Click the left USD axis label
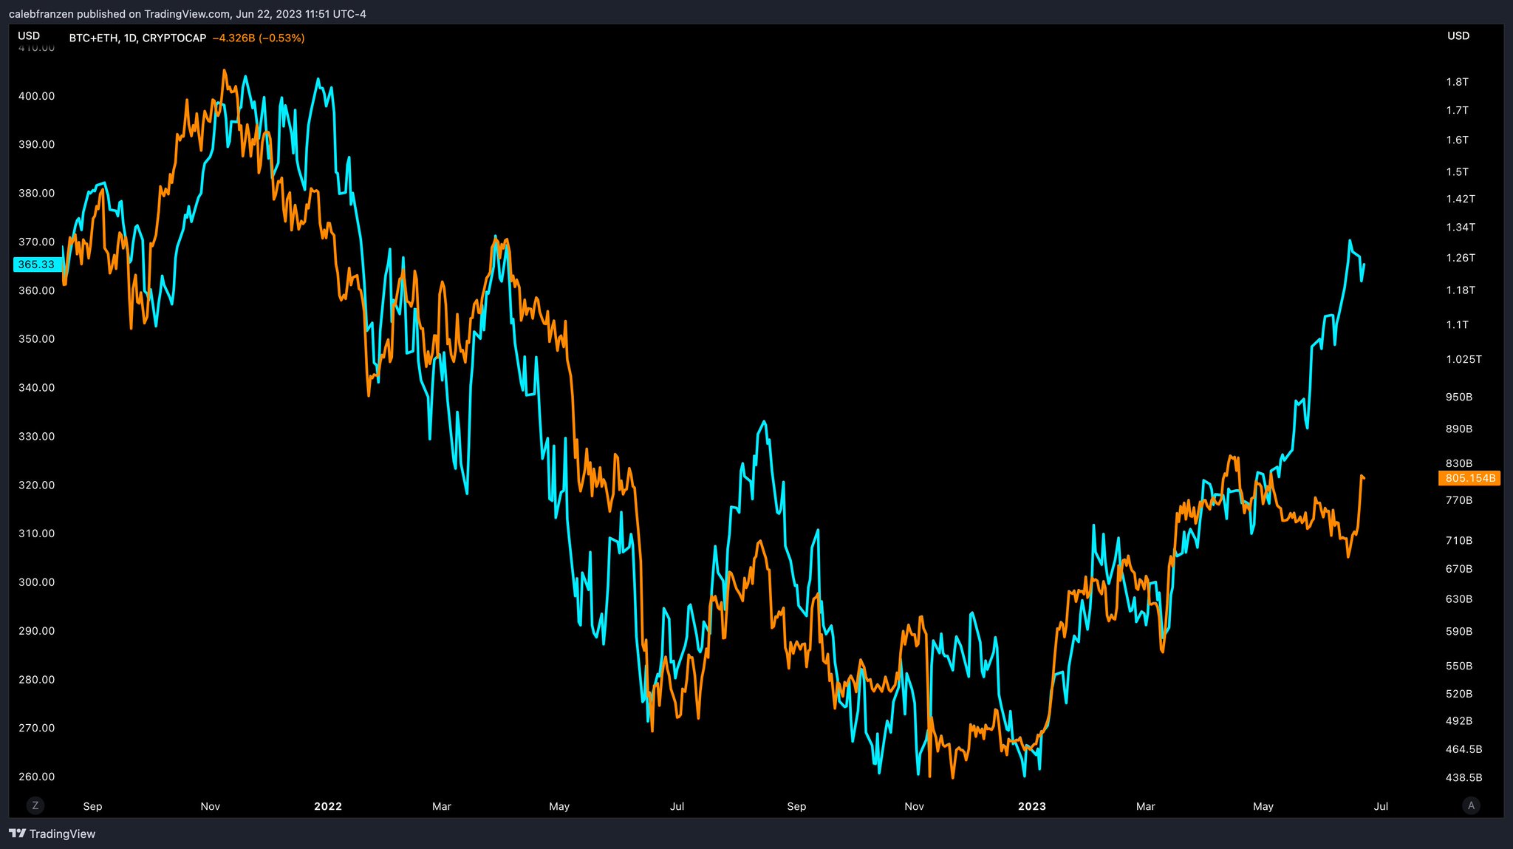The height and width of the screenshot is (849, 1513). point(29,35)
